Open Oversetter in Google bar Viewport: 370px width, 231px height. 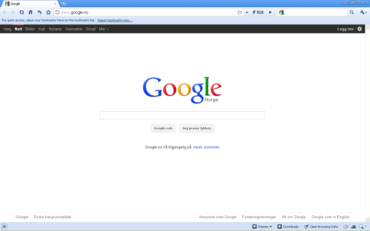[x=74, y=29]
